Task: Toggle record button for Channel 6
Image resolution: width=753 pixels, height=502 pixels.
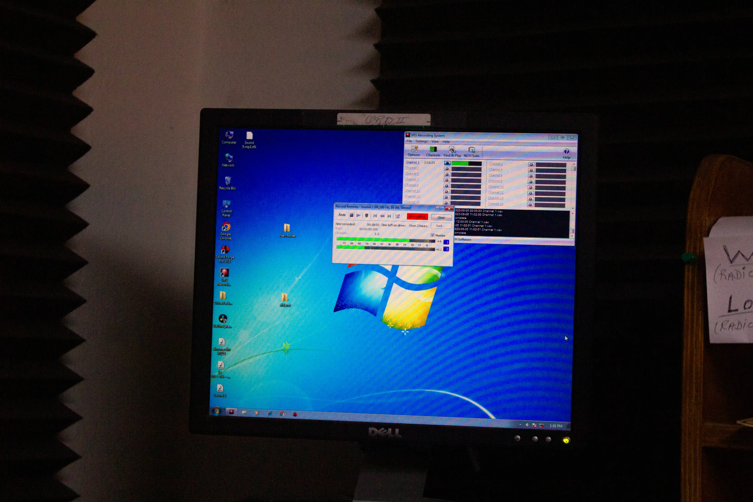Action: click(531, 176)
